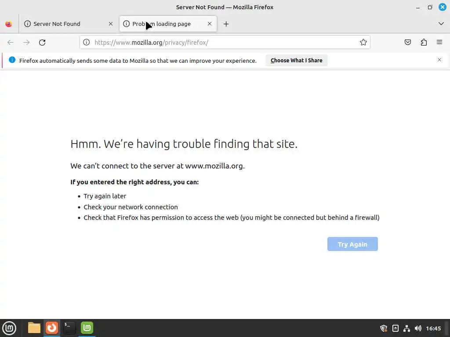Click the blue info icon in notification bar
The height and width of the screenshot is (337, 450).
click(x=12, y=60)
